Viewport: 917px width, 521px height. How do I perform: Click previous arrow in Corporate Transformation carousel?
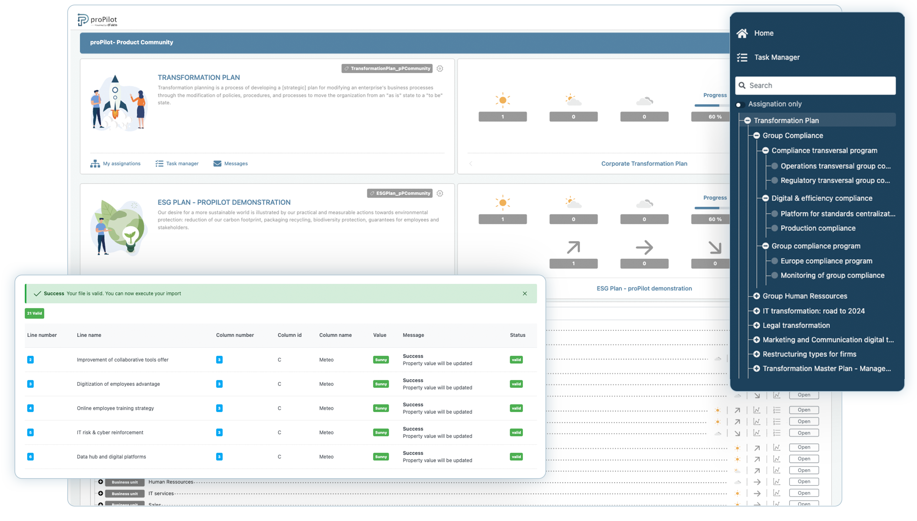(x=470, y=164)
